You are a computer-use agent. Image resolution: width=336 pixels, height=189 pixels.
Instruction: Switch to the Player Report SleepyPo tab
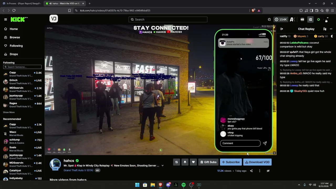tap(22, 3)
